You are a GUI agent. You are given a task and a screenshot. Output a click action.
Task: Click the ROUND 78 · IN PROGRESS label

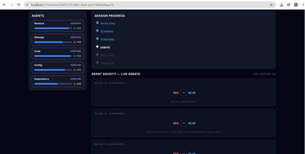109,114
